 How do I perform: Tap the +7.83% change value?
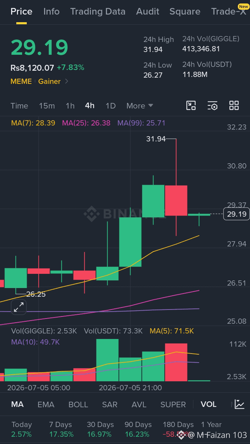[70, 68]
